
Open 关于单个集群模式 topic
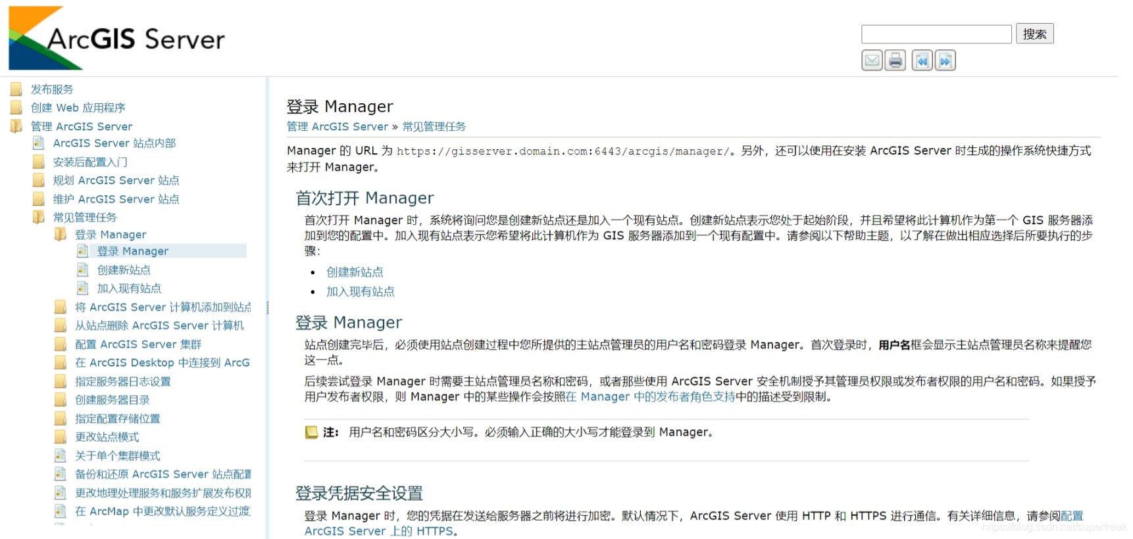point(118,456)
